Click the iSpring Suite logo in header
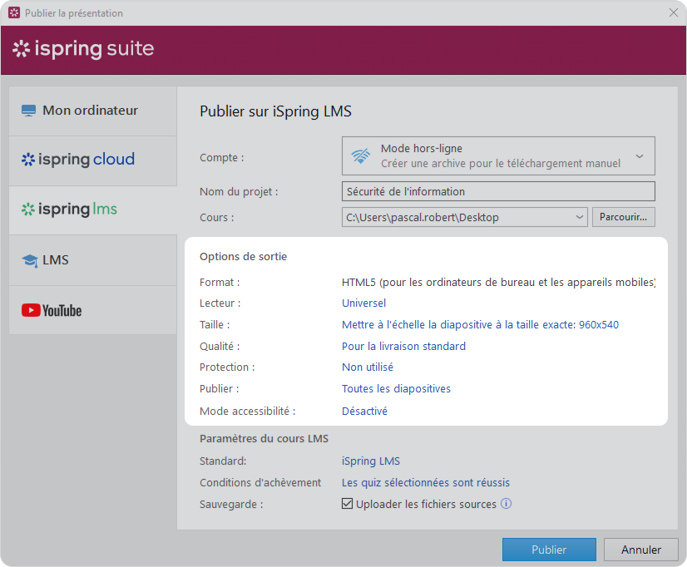Screen dimensions: 687x567 coord(83,49)
